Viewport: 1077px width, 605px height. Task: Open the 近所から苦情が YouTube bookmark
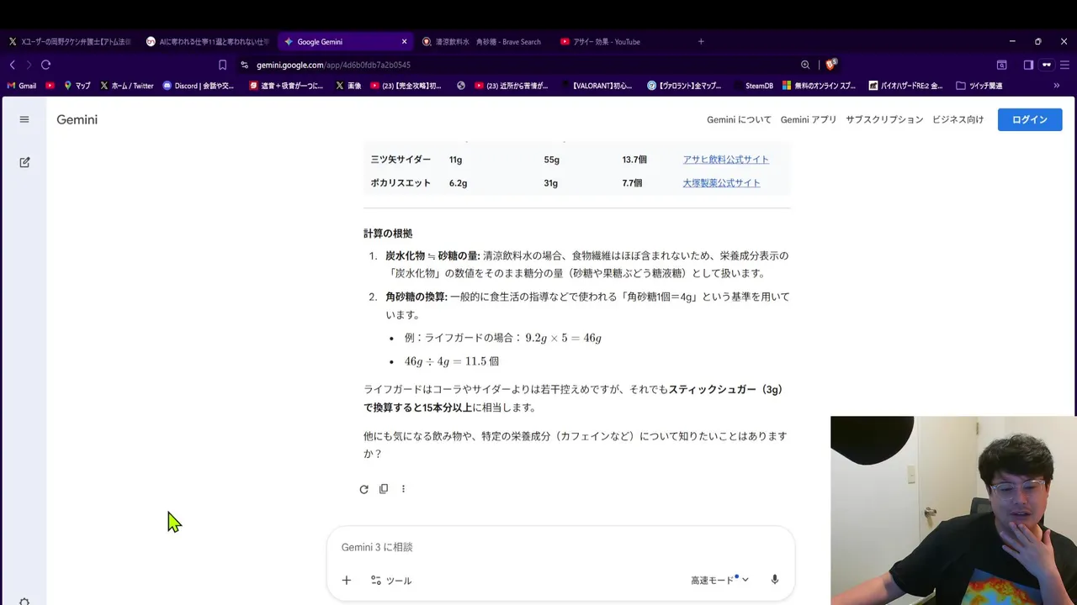(x=511, y=86)
